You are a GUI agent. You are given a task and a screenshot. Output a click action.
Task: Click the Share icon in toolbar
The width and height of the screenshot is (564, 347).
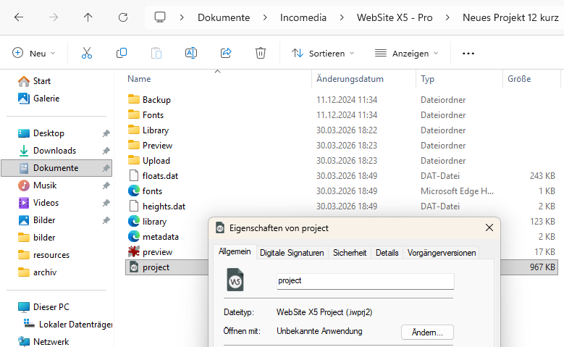226,53
